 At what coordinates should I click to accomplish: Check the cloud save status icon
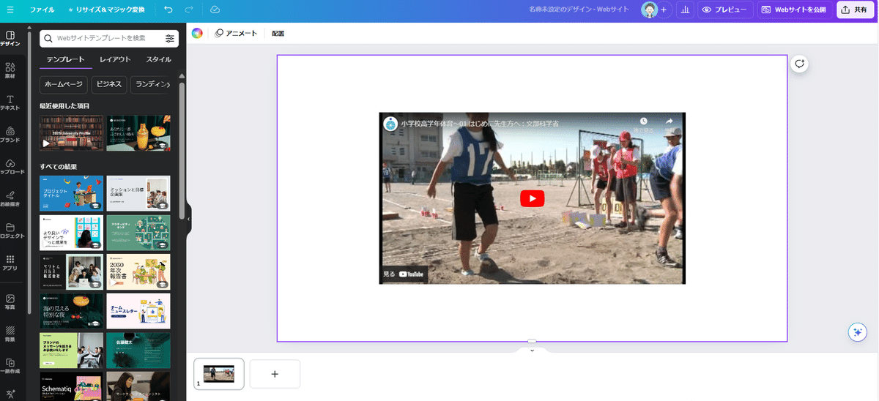tap(215, 10)
